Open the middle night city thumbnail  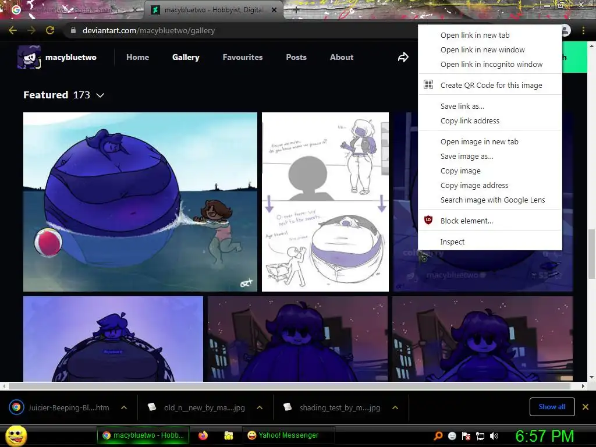coord(297,339)
